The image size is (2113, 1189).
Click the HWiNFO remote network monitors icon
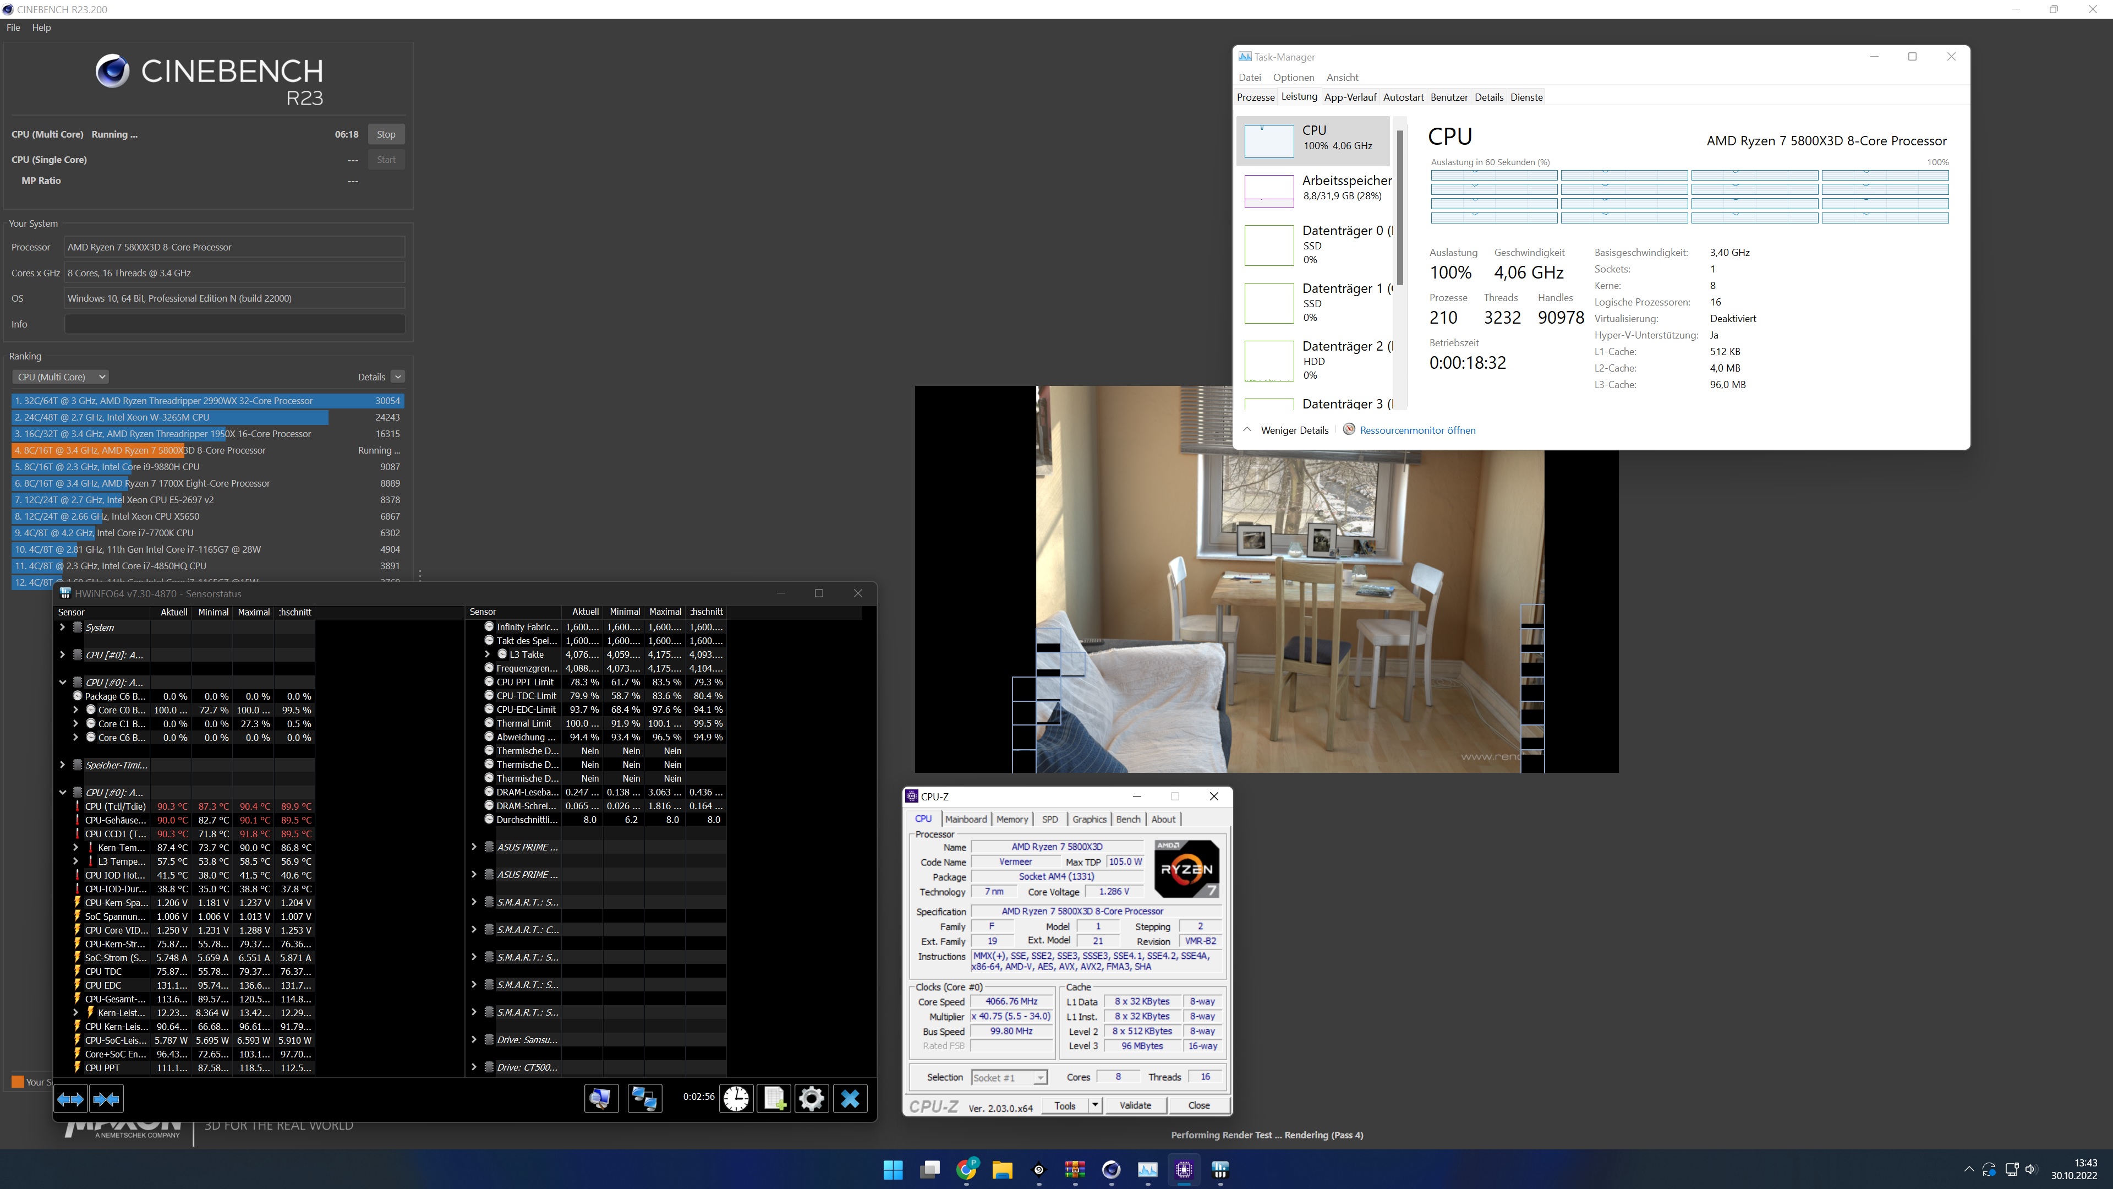tap(644, 1099)
